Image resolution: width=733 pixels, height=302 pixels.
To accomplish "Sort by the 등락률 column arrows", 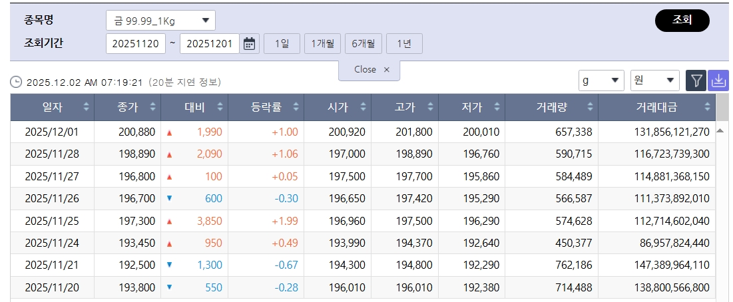I will click(296, 107).
